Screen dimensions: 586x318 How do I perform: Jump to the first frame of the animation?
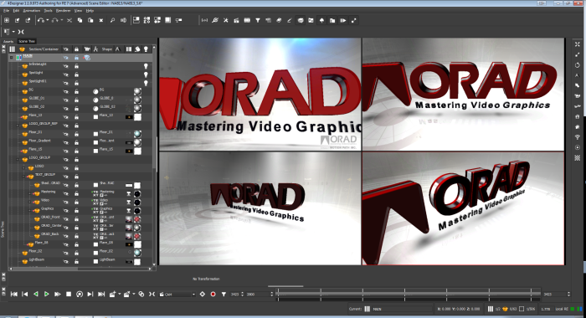pos(14,294)
